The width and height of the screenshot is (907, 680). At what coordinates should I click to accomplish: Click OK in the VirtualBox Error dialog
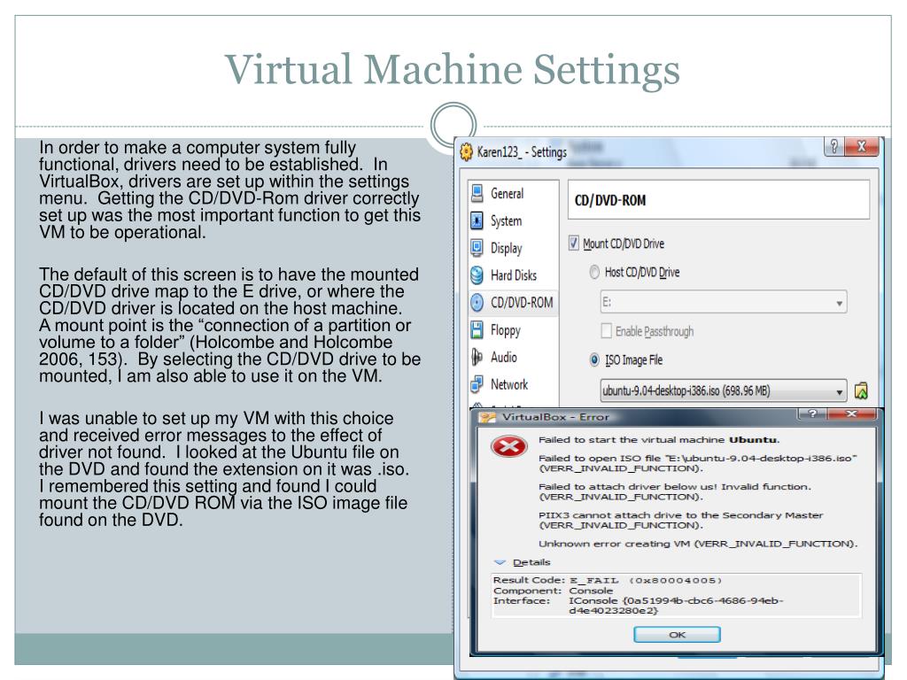coord(677,634)
